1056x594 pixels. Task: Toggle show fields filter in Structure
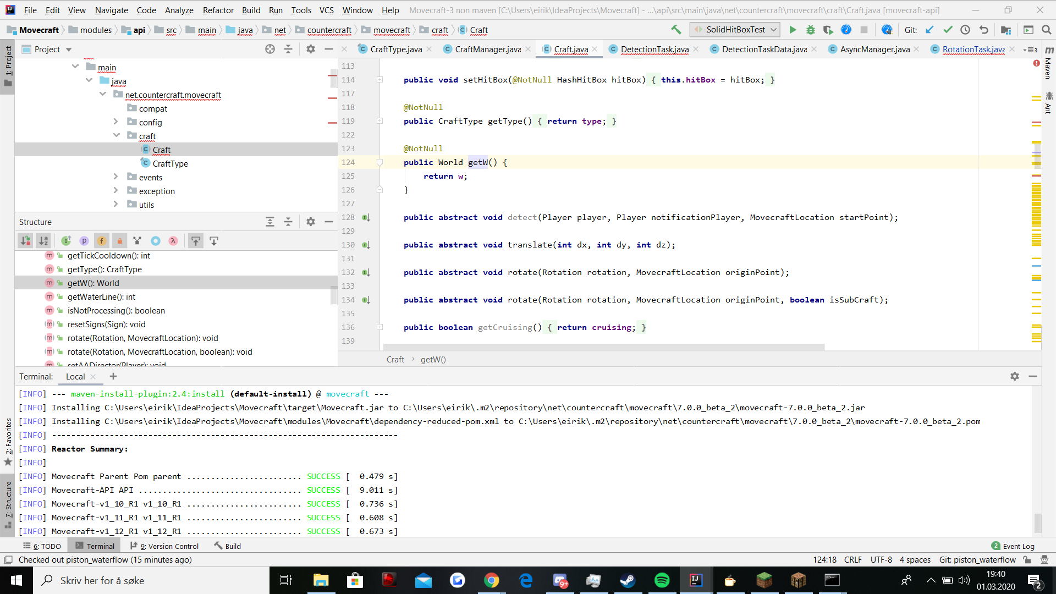pos(102,241)
